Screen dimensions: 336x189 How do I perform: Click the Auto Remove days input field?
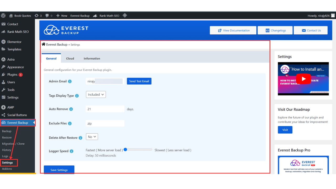point(105,109)
